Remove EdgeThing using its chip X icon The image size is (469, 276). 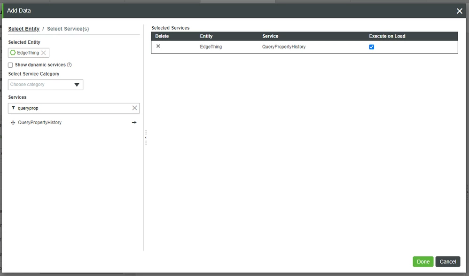tap(44, 53)
